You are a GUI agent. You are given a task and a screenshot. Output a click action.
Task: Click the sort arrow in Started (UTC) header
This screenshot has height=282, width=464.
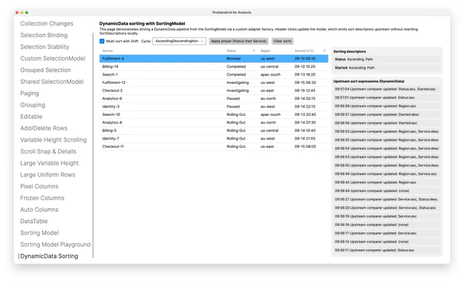click(324, 51)
